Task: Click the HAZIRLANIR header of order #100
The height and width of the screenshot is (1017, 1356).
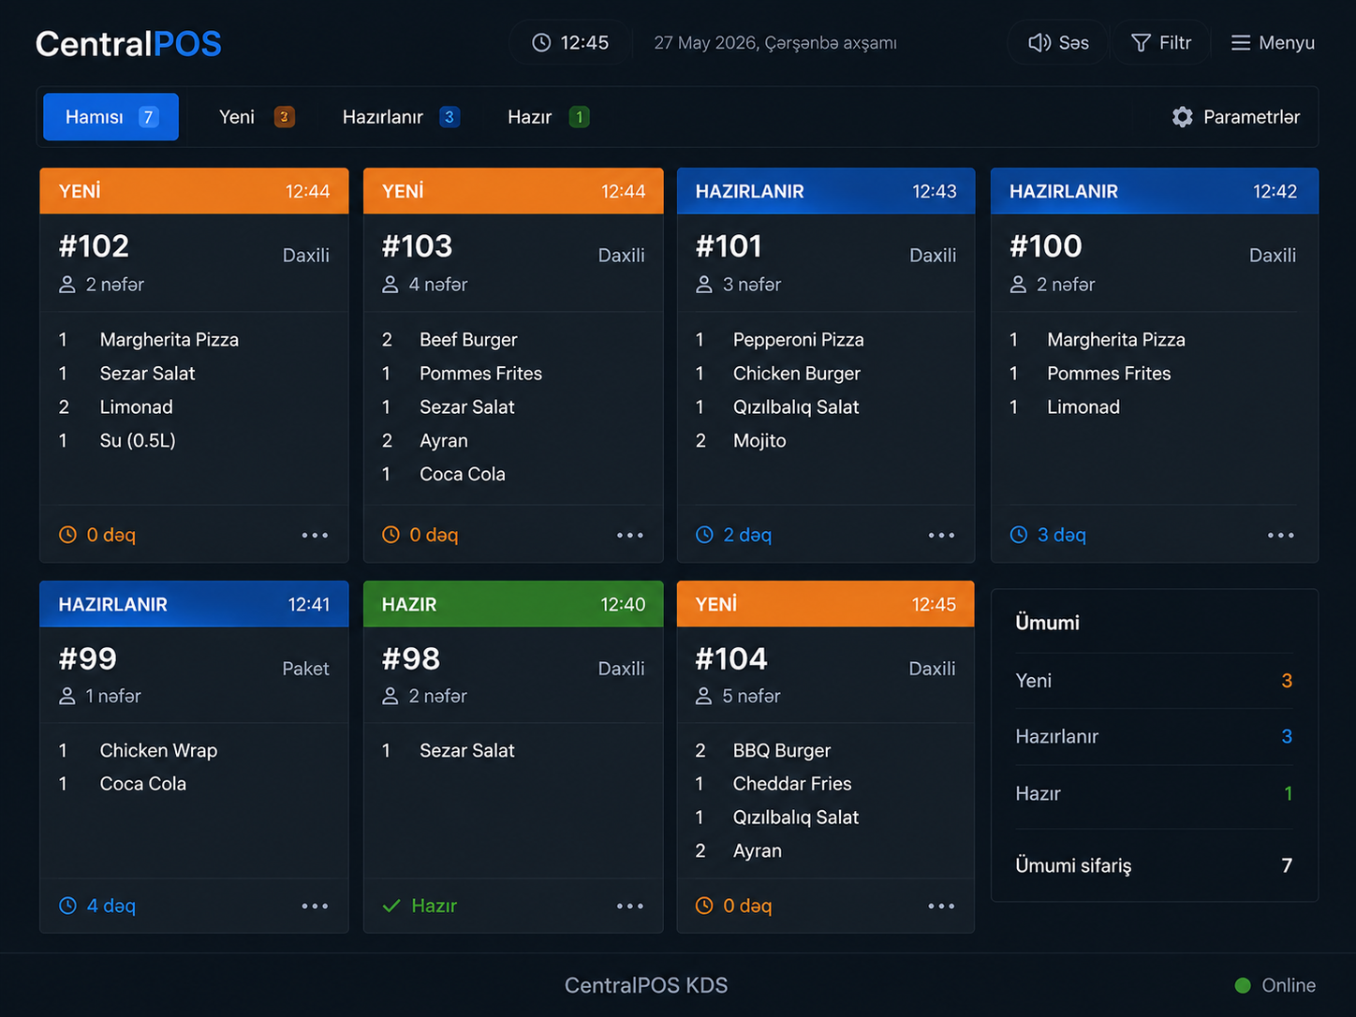Action: (1155, 191)
